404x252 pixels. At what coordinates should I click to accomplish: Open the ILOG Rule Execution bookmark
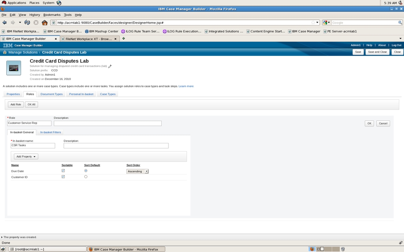(x=182, y=31)
